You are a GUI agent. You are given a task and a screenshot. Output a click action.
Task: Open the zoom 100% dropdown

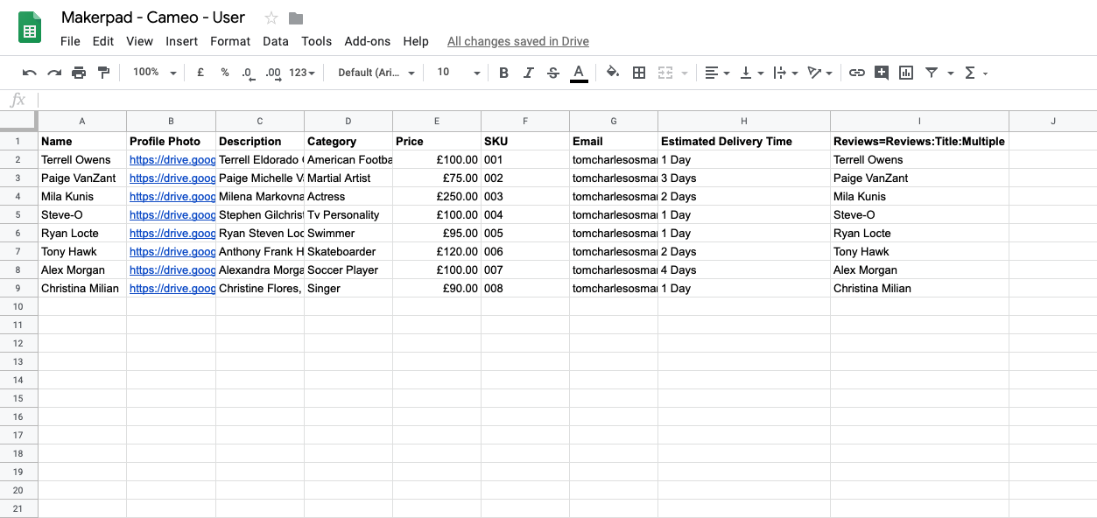154,73
